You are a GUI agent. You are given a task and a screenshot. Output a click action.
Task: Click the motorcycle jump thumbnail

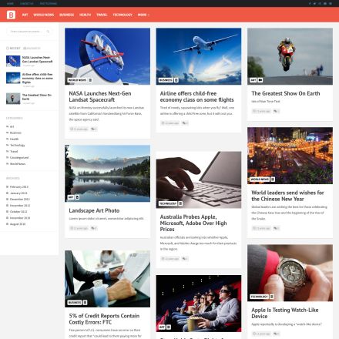(290, 56)
